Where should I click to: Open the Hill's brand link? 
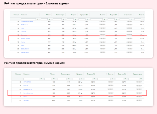click(22, 28)
